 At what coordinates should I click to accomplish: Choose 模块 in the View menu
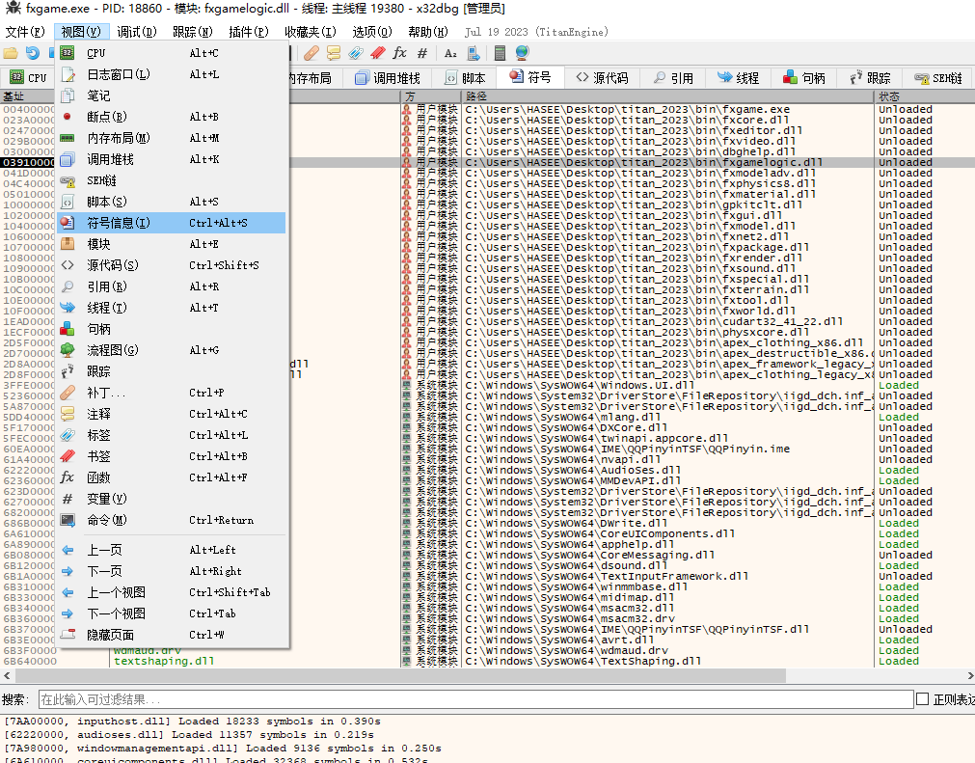pos(171,244)
